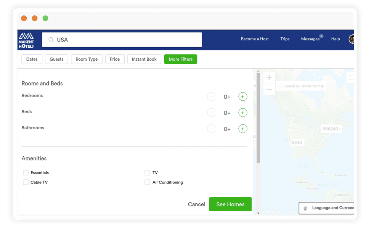This screenshot has height=238, width=366.
Task: Zoom out on the map
Action: (269, 90)
